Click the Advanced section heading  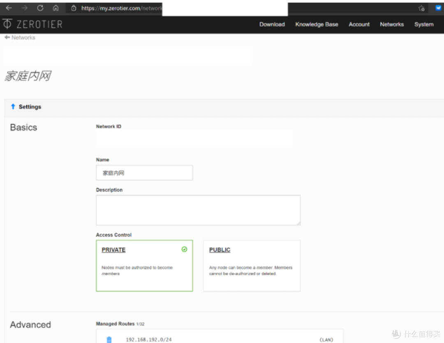coord(30,324)
